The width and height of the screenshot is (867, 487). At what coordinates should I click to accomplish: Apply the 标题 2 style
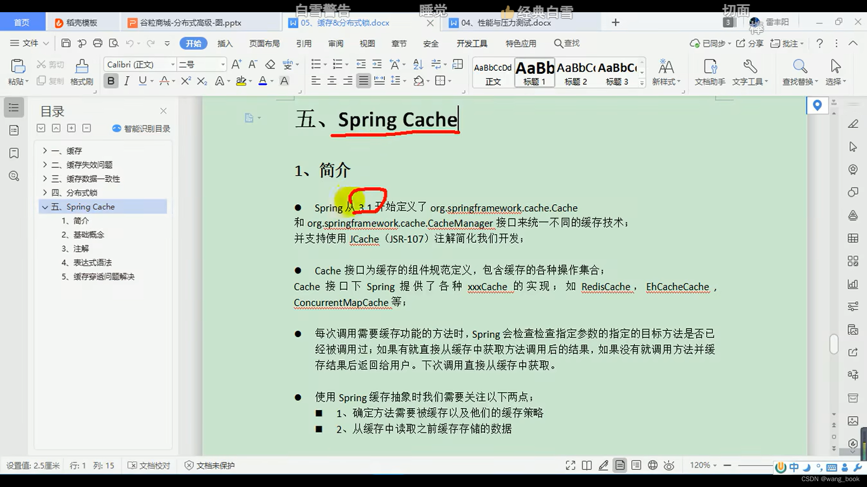click(576, 74)
